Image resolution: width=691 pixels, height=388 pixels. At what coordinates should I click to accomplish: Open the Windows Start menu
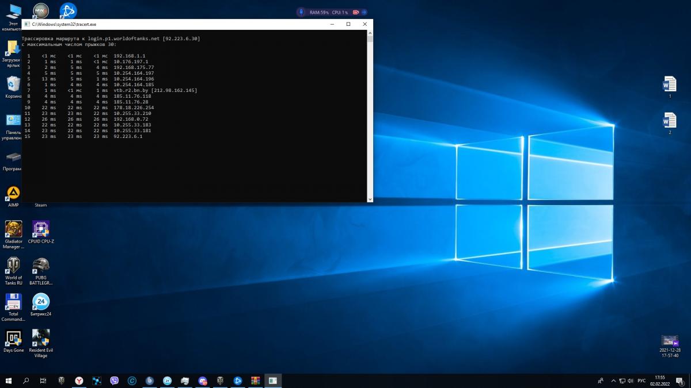point(9,381)
